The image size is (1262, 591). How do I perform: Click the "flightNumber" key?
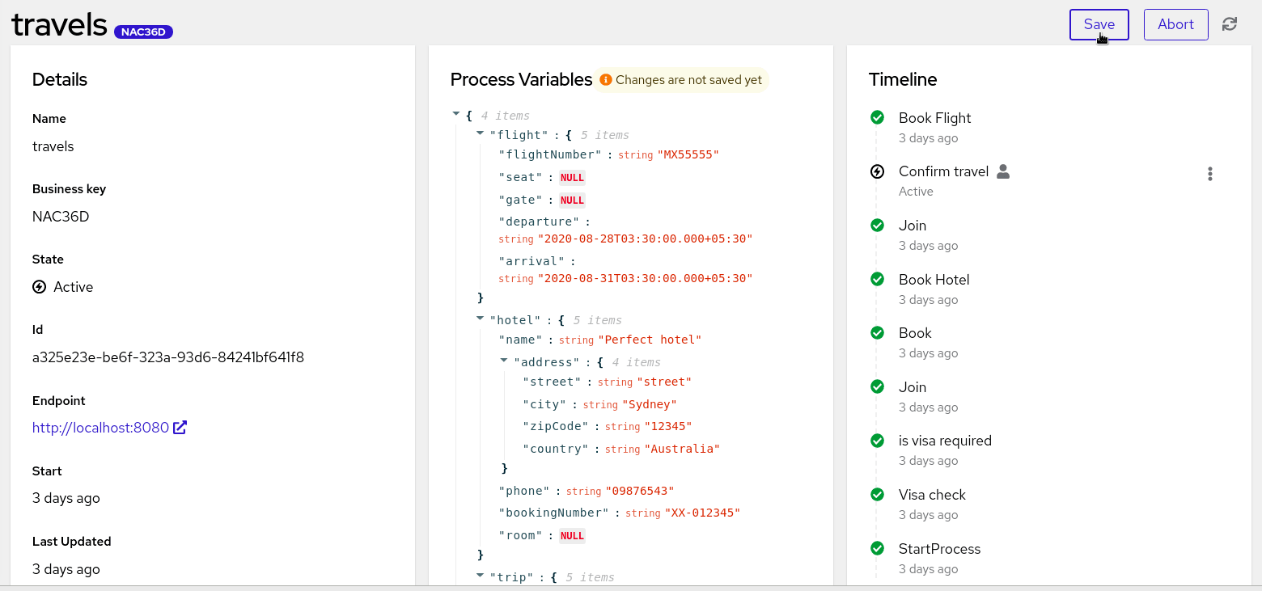tap(550, 154)
